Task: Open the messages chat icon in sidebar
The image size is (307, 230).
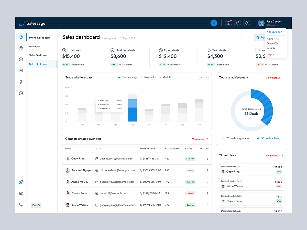Action: 21,71
